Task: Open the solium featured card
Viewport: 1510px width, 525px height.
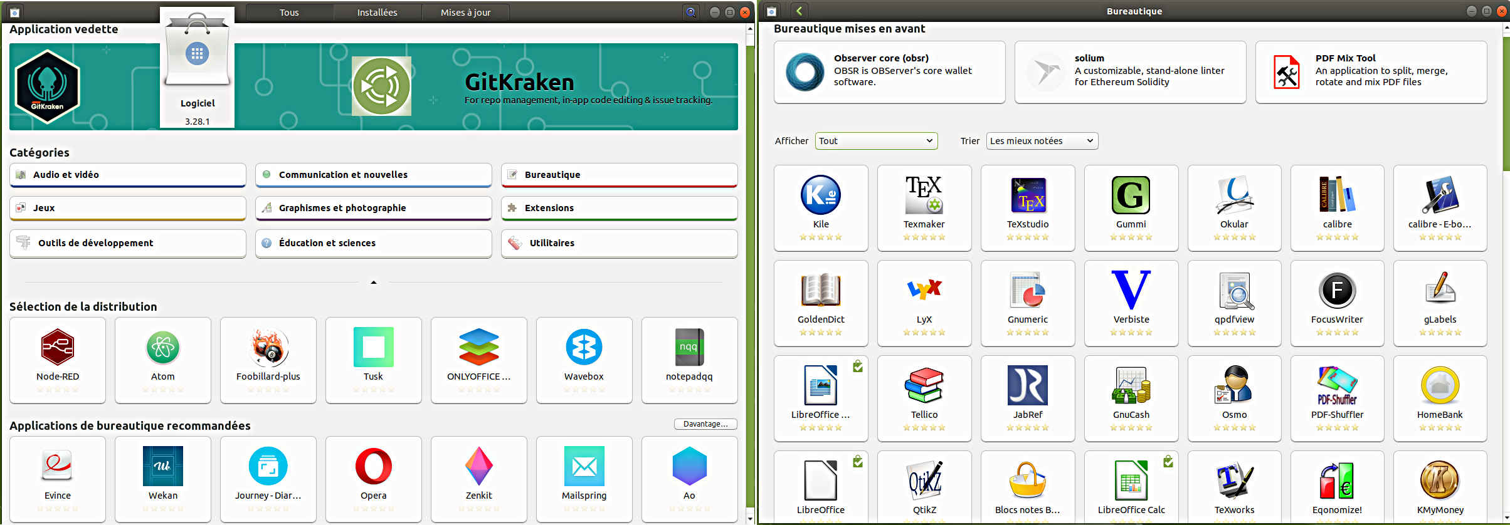Action: (x=1131, y=72)
